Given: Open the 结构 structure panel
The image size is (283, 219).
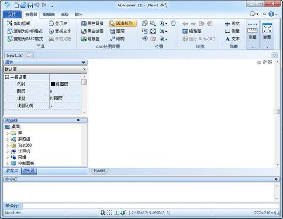Looking at the screenshot, I should pos(117,39).
